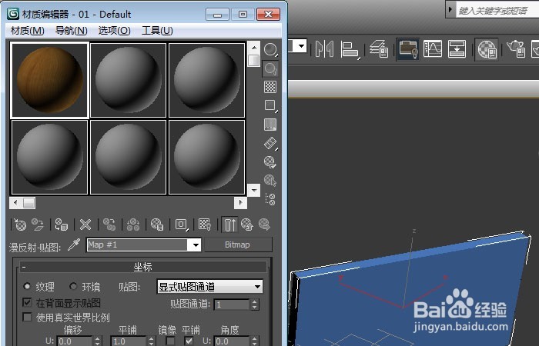Enable the 使用真实世界比例 checkbox
539x346 pixels.
(27, 317)
